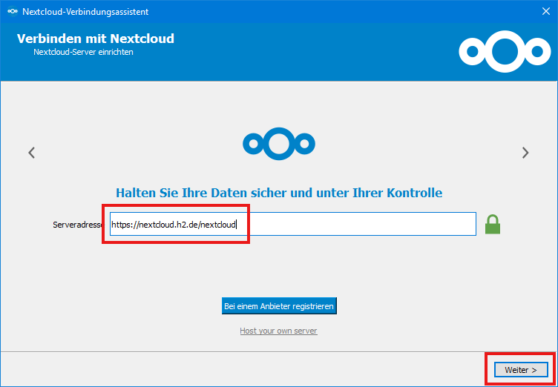Click the Halten Sie Ihre Daten sicher headline
Image resolution: width=558 pixels, height=387 pixels.
279,193
